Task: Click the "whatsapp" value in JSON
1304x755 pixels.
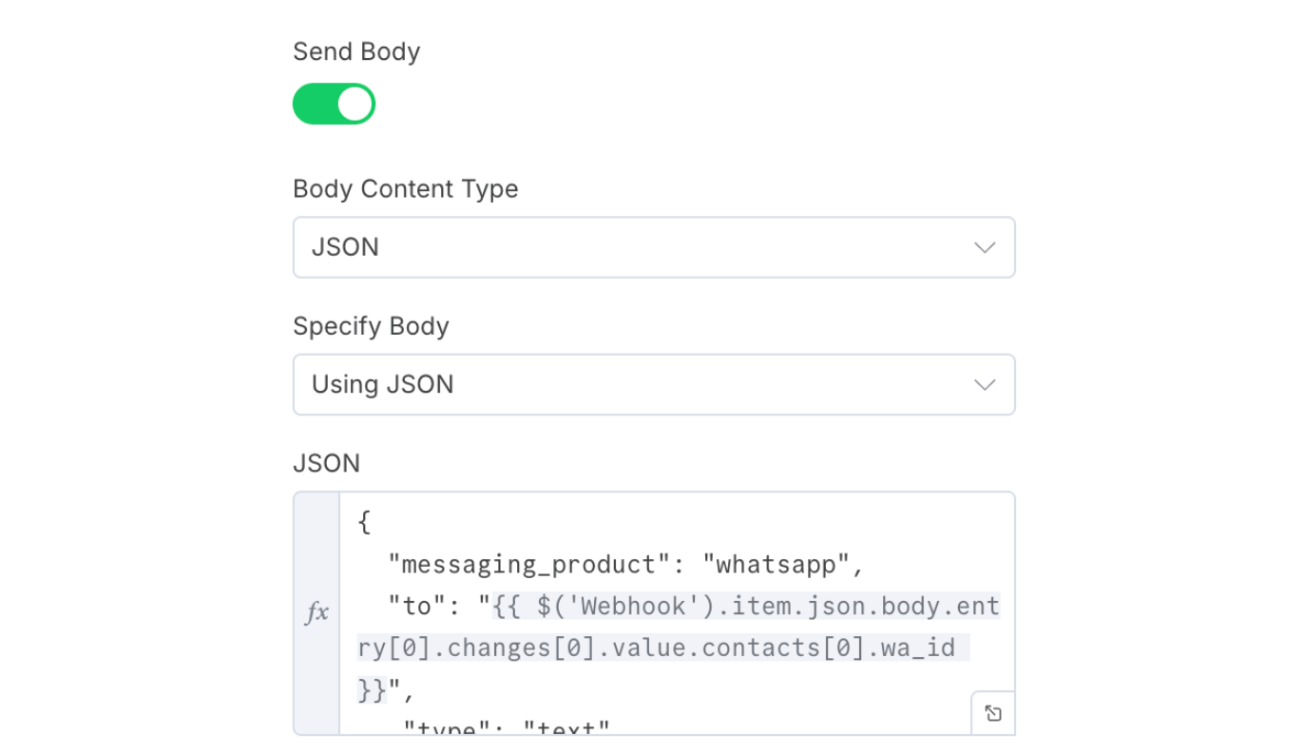Action: tap(776, 565)
